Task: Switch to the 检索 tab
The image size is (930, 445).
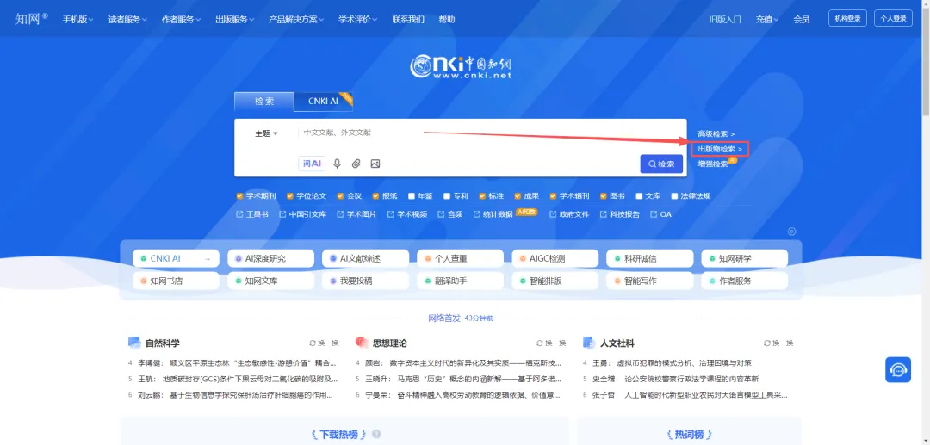Action: click(x=264, y=102)
